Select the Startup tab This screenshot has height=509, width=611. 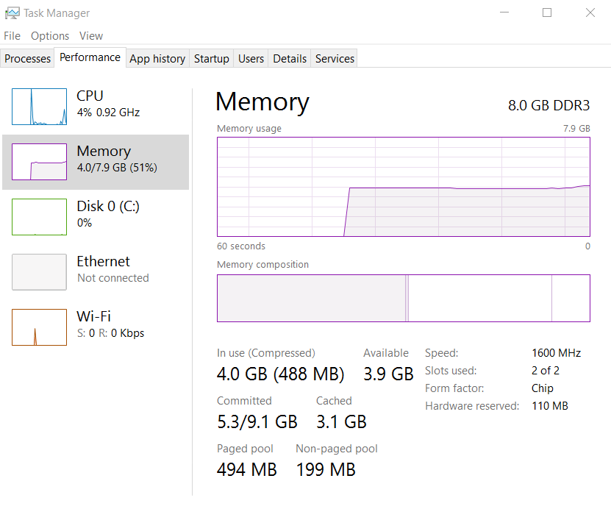point(211,58)
